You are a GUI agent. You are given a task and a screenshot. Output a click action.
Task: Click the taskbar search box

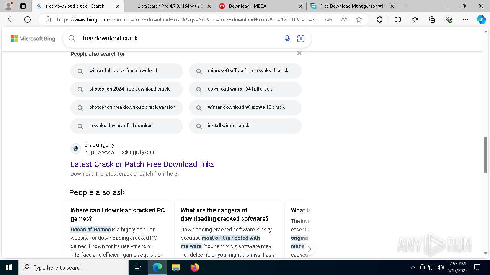point(73,267)
